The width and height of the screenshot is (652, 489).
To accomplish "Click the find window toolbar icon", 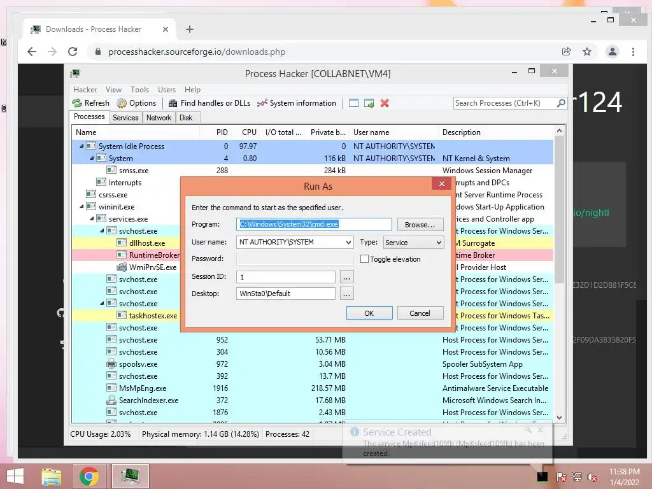I will (353, 103).
